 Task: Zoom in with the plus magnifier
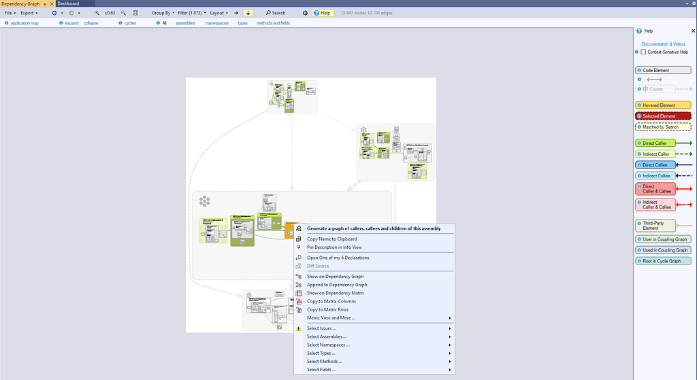click(97, 13)
